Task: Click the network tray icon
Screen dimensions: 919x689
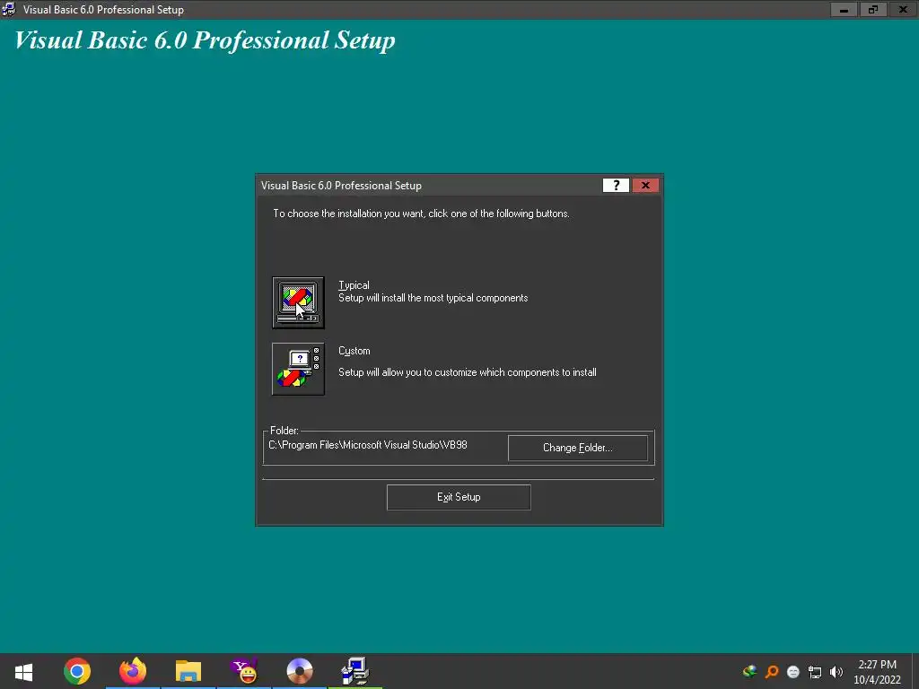Action: [815, 672]
